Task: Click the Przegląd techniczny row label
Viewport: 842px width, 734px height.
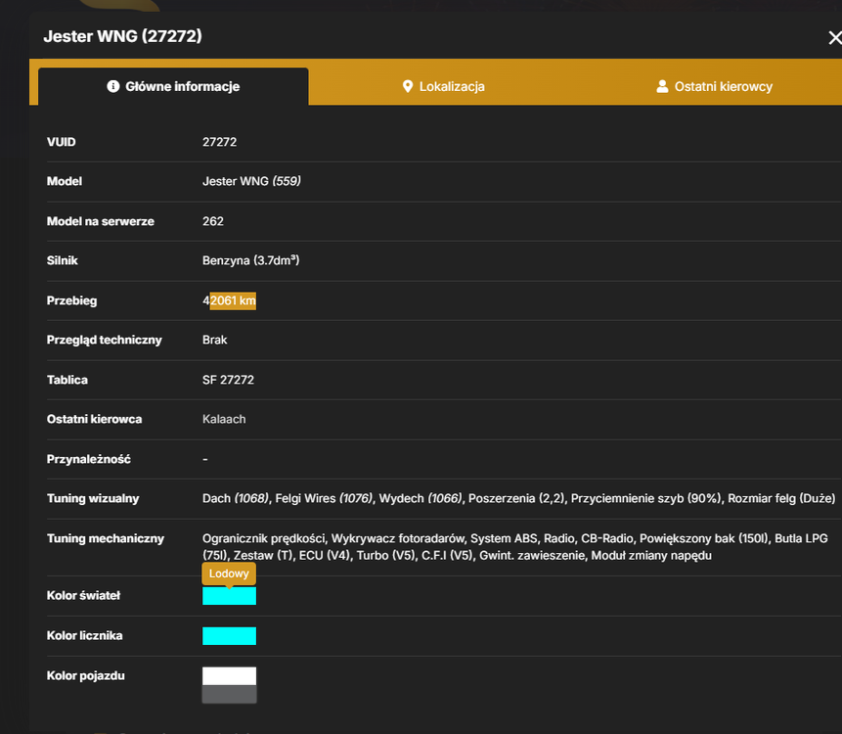Action: [105, 341]
